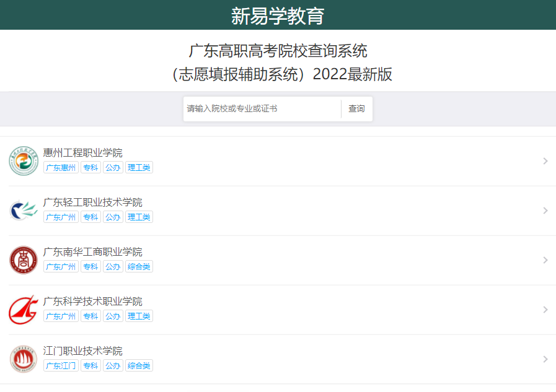
Task: Click the 惠州工程职业学院 school logo
Action: click(x=23, y=160)
